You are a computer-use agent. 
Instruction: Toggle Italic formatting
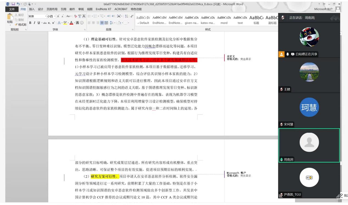coord(34,23)
